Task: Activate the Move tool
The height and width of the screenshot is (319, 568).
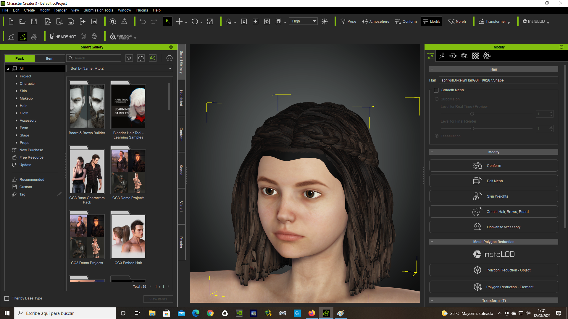Action: click(179, 21)
